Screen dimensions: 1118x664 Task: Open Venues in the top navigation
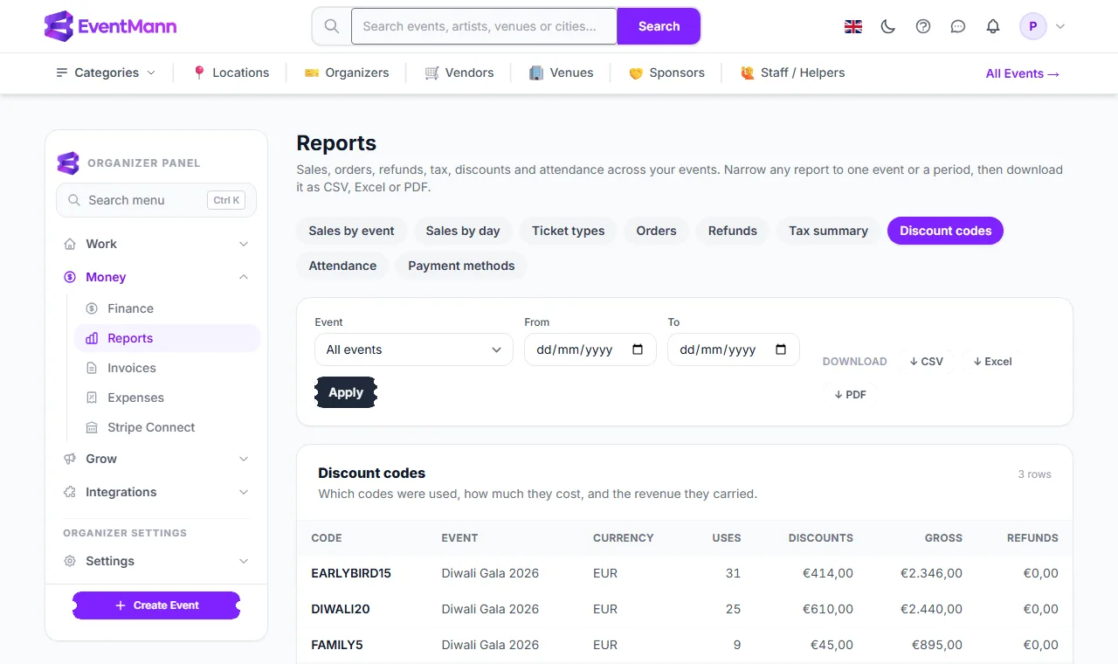pos(561,73)
